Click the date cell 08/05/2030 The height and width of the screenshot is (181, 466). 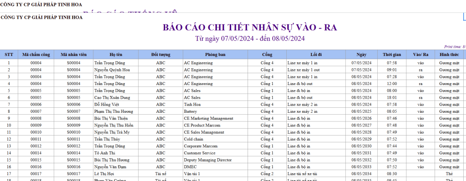pyautogui.click(x=362, y=146)
